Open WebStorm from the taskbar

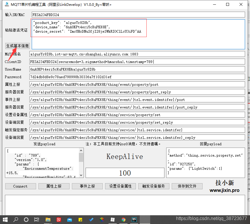[134, 220]
